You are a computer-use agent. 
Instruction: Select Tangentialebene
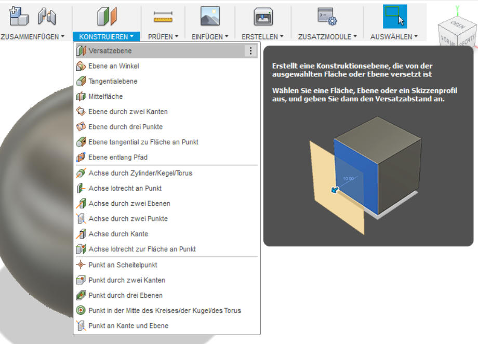[x=166, y=81]
